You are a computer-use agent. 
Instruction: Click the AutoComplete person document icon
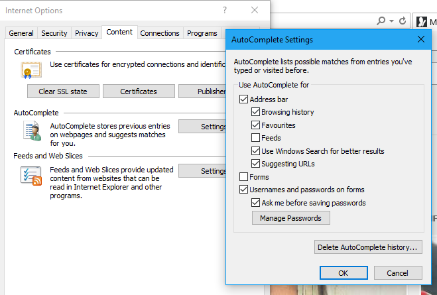click(x=32, y=131)
